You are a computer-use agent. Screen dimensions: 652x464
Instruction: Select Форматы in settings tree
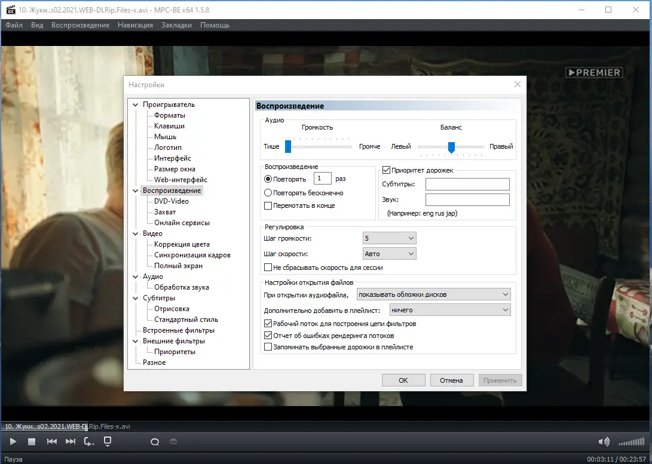(x=170, y=115)
